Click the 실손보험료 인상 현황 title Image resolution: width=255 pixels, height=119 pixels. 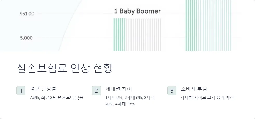[x=65, y=69]
